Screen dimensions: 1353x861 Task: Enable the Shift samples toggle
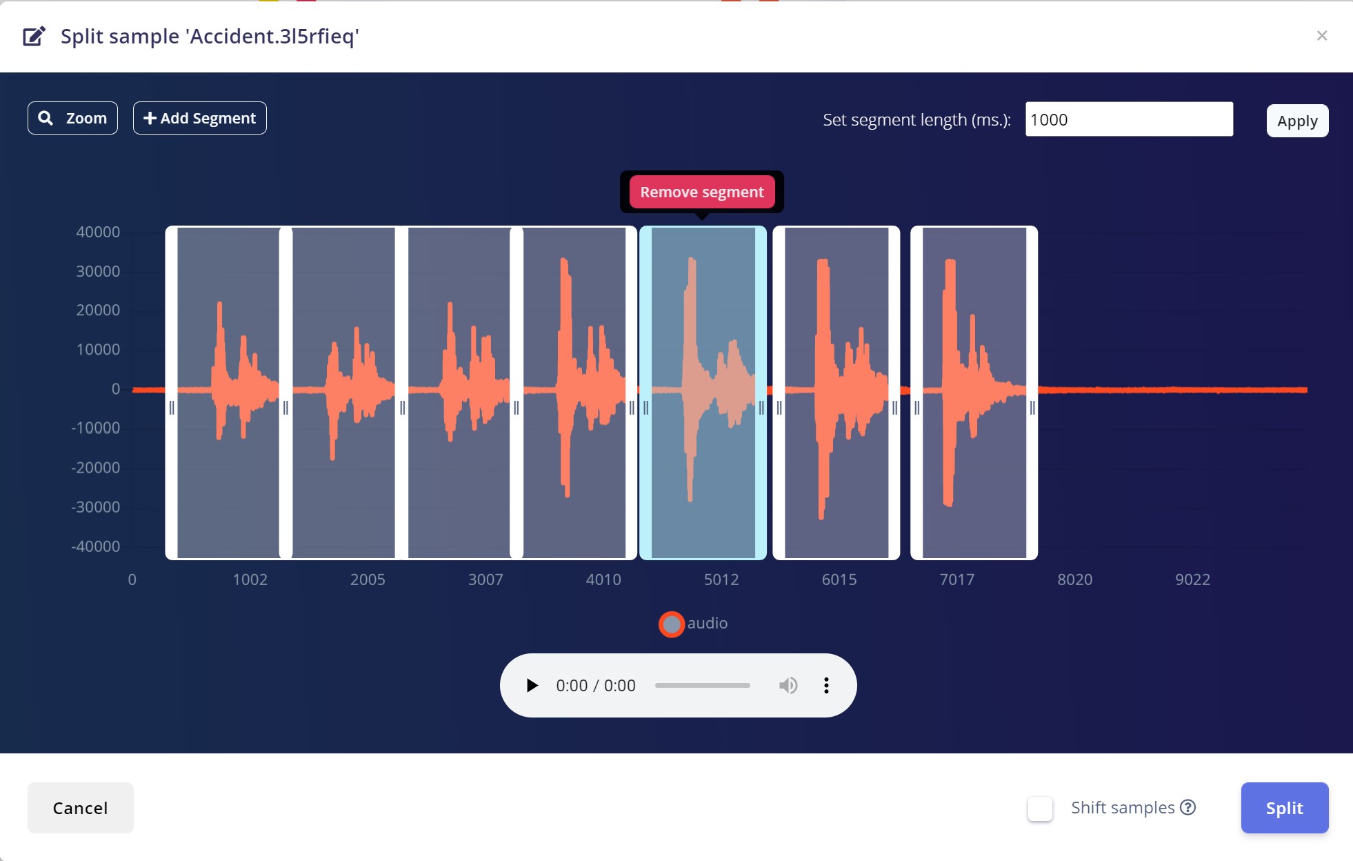pos(1041,806)
